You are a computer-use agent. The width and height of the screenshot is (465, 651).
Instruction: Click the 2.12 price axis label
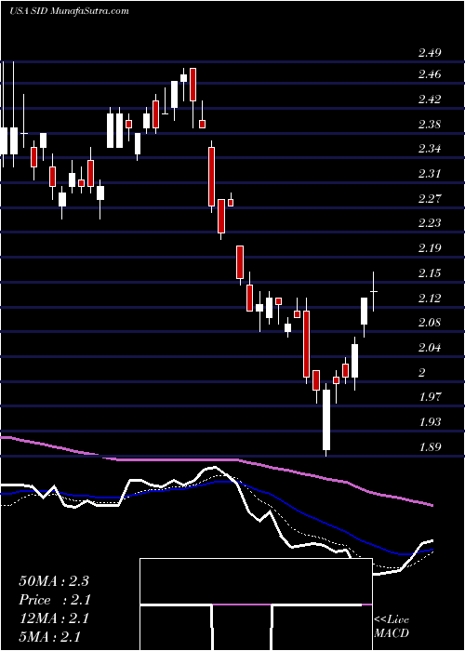[x=430, y=299]
